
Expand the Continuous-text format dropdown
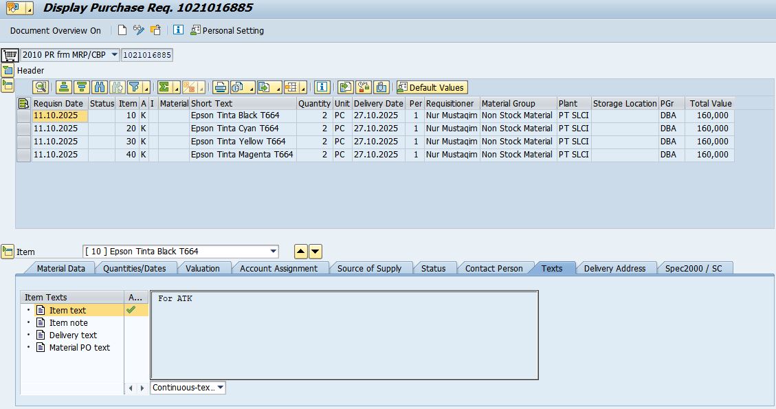pyautogui.click(x=220, y=388)
